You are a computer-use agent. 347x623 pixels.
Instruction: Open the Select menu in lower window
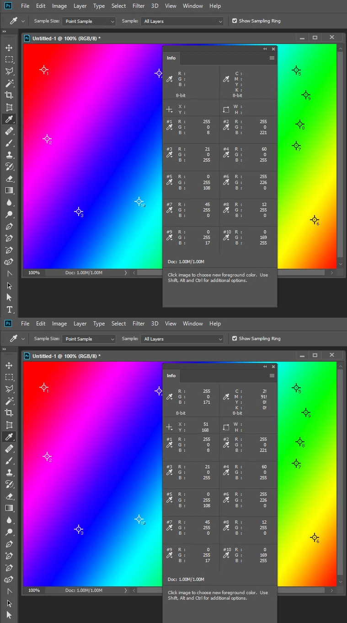pos(118,324)
